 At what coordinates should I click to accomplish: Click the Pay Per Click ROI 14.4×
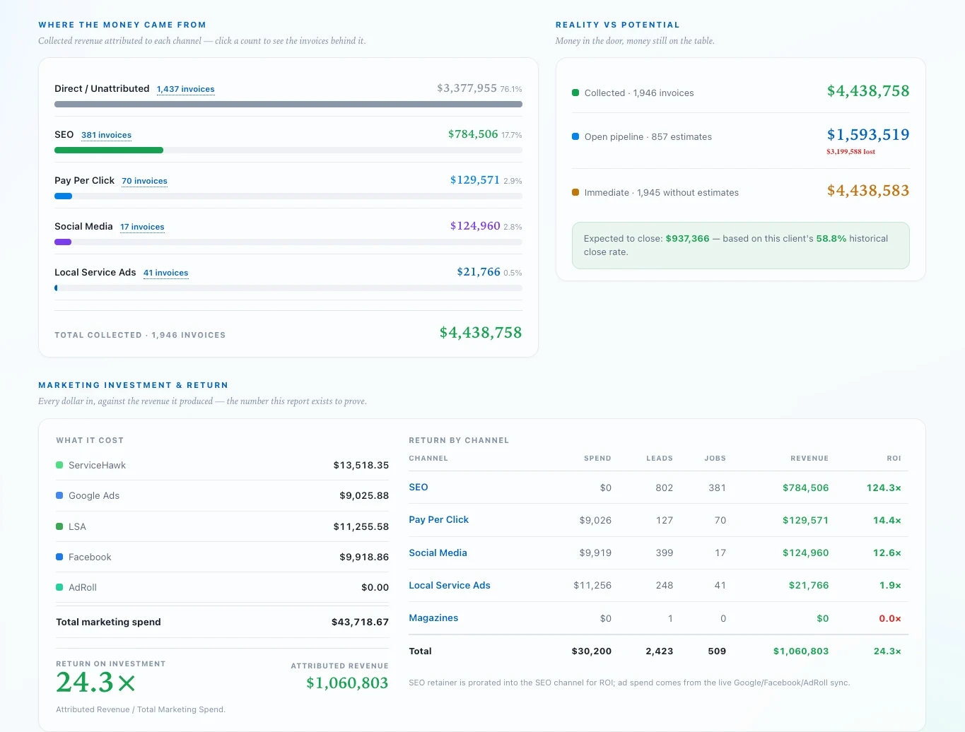[x=887, y=520]
